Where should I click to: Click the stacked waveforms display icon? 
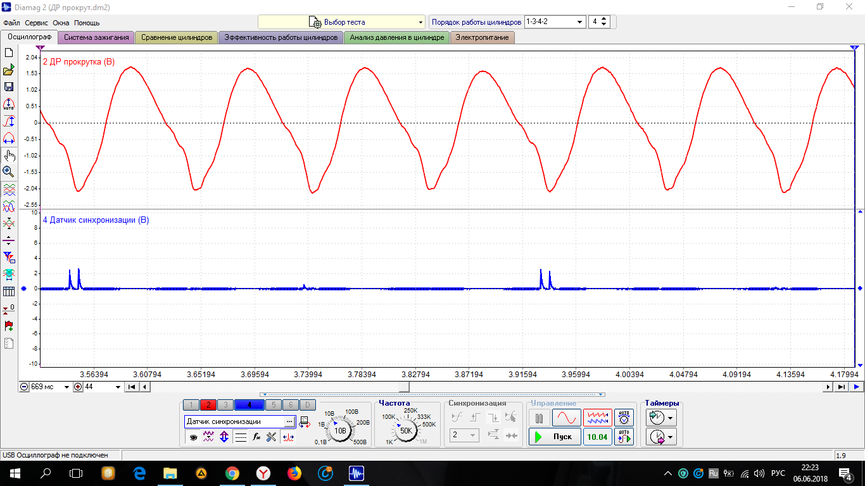[x=9, y=189]
